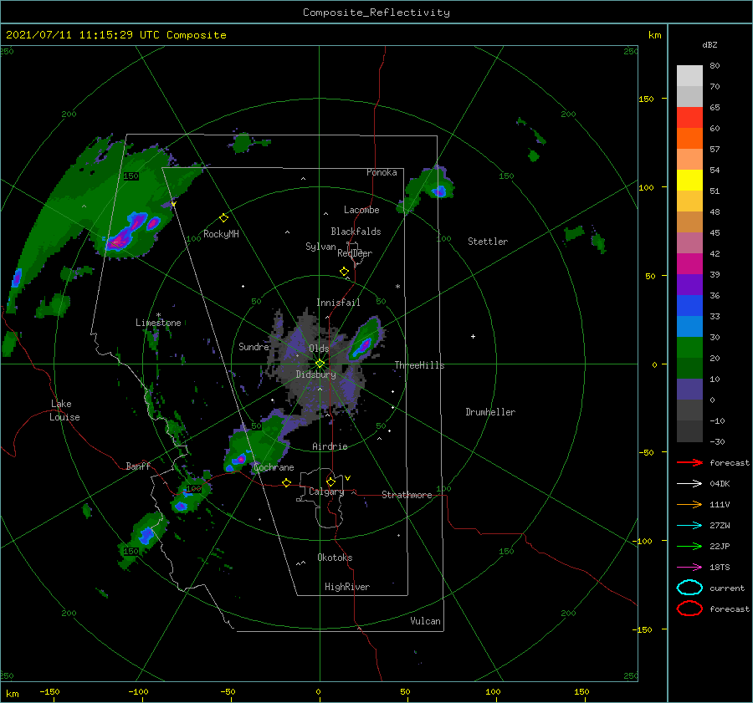Click the bright yellow swatch in dBZ scale
753x703 pixels.
(x=689, y=180)
